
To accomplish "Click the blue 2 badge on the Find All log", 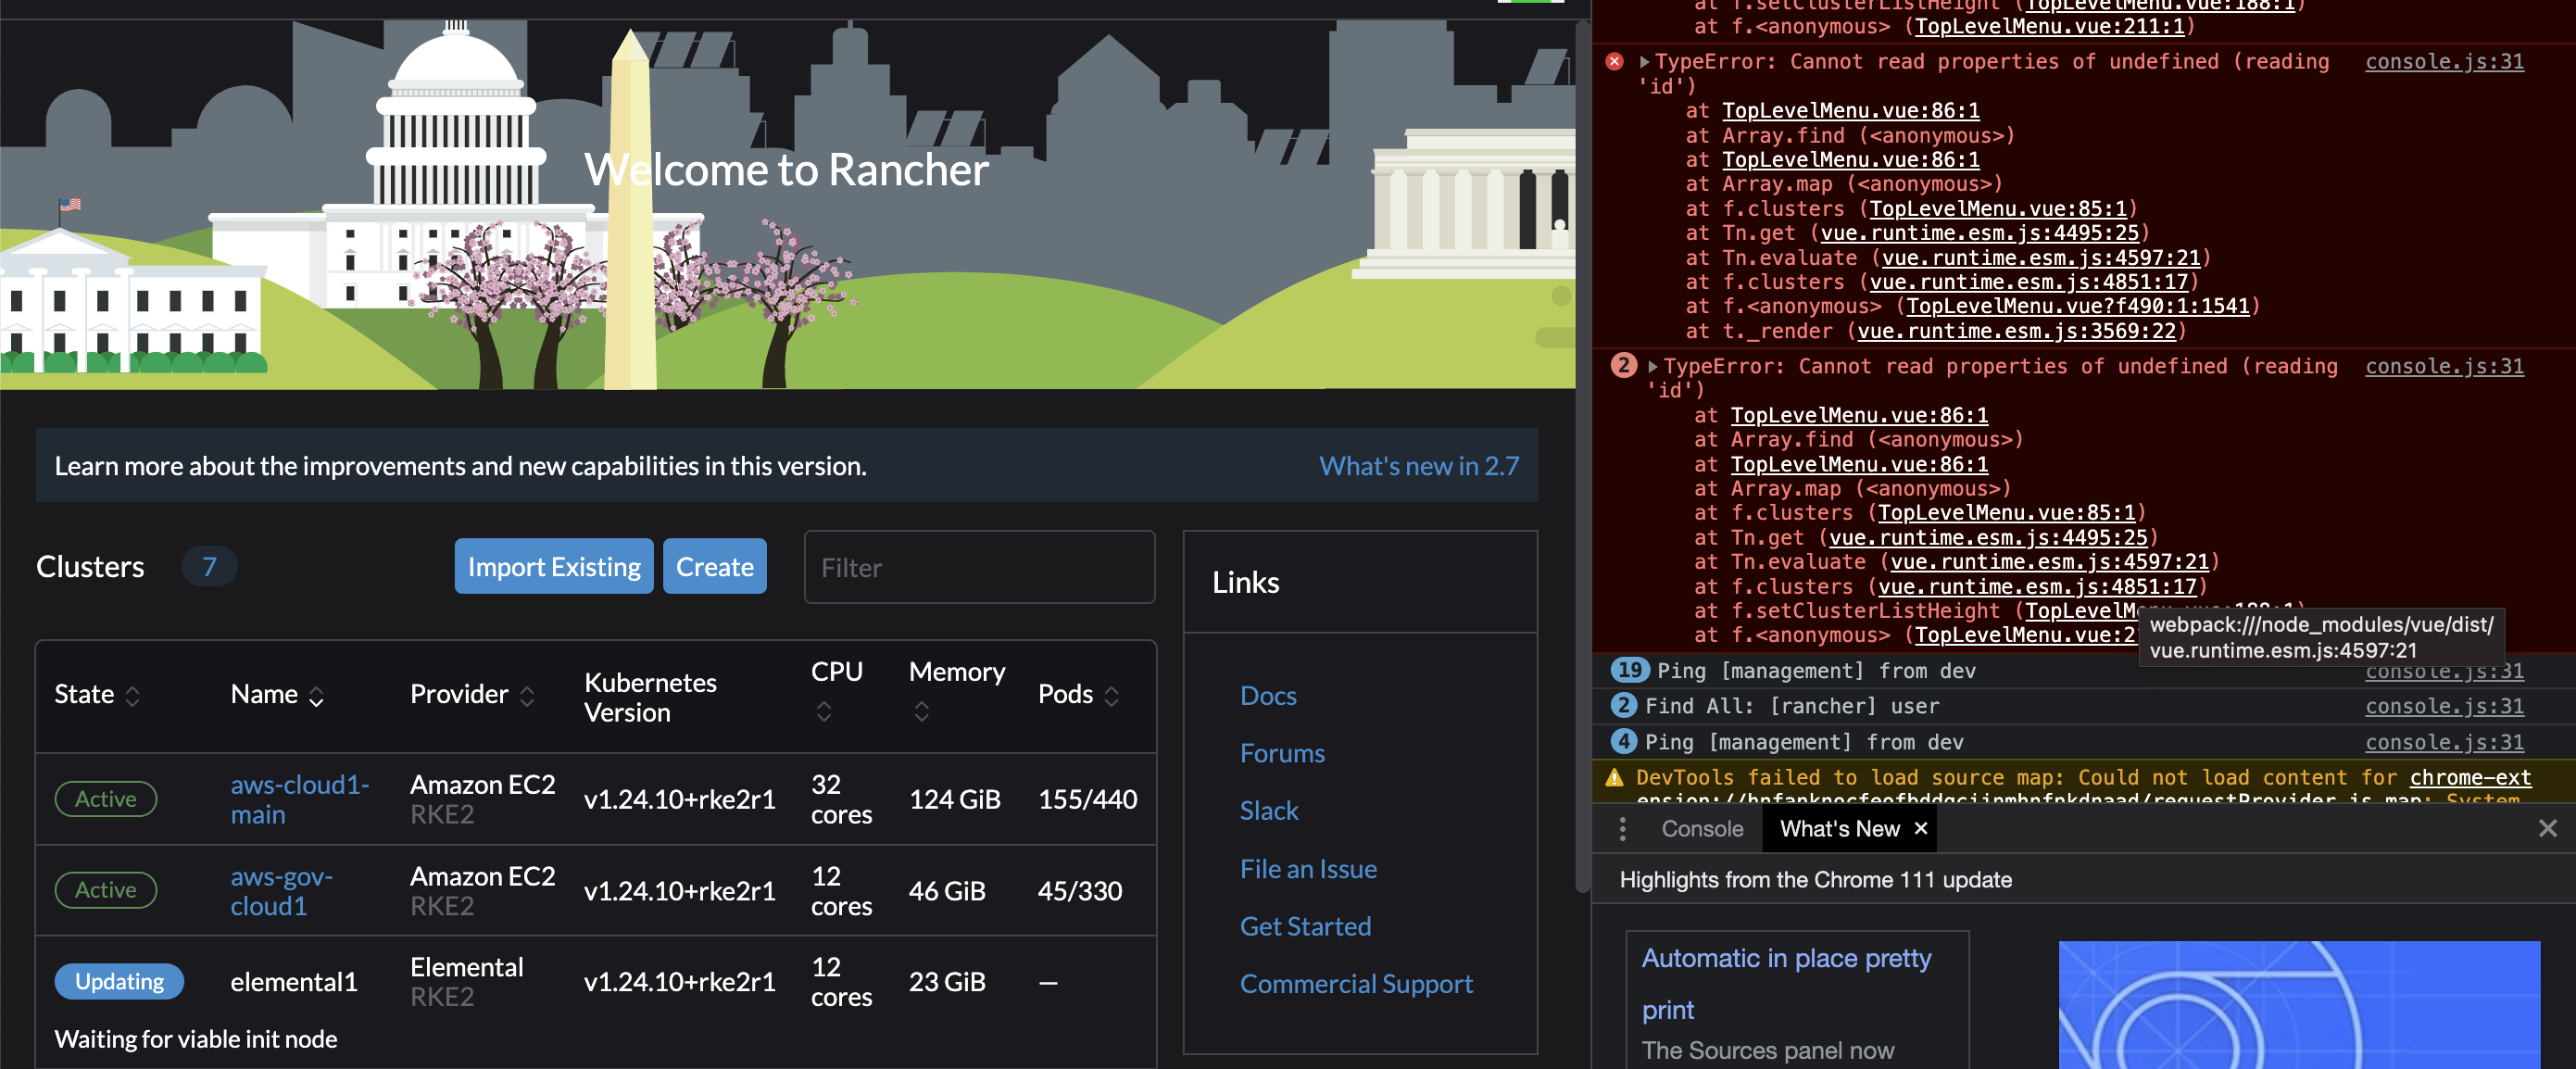I will [1622, 705].
